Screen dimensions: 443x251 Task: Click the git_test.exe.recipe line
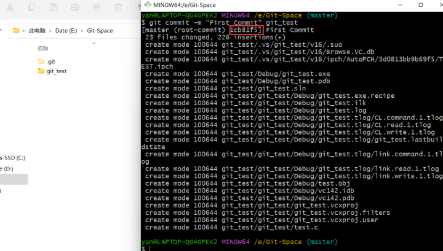click(270, 96)
